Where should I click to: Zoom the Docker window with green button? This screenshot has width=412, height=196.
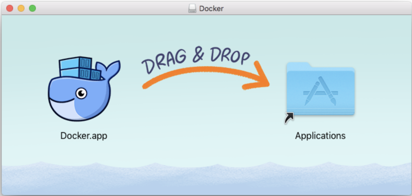(32, 8)
